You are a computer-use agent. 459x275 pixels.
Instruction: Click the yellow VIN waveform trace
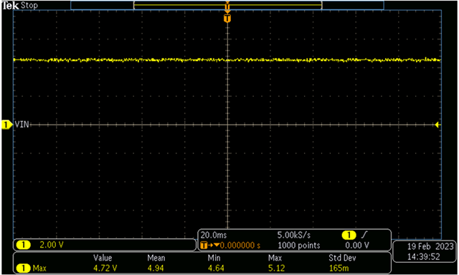coord(227,60)
